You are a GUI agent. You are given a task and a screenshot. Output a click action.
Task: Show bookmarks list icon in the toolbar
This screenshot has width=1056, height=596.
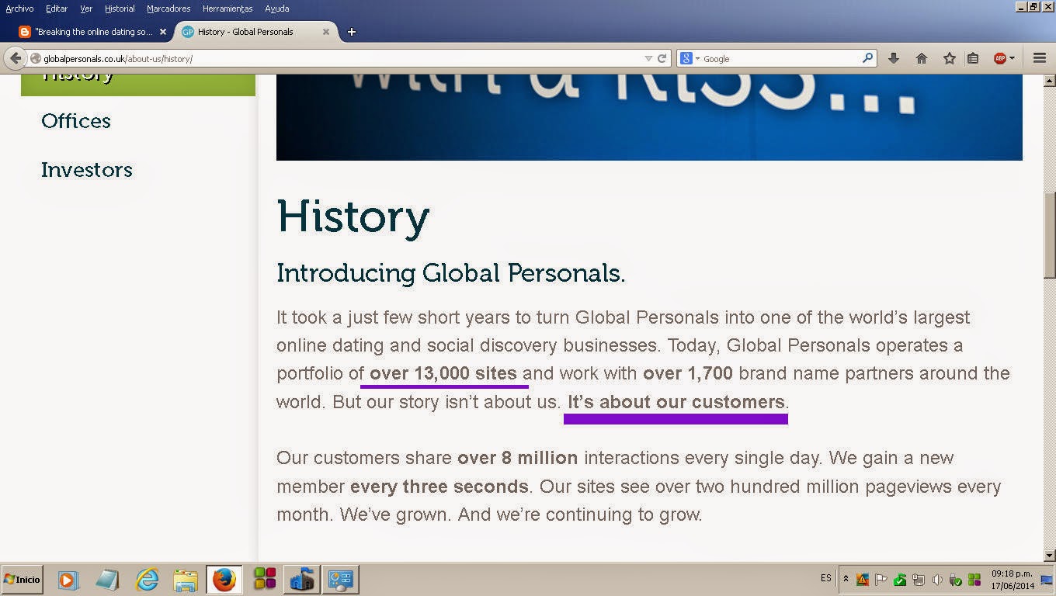click(973, 58)
